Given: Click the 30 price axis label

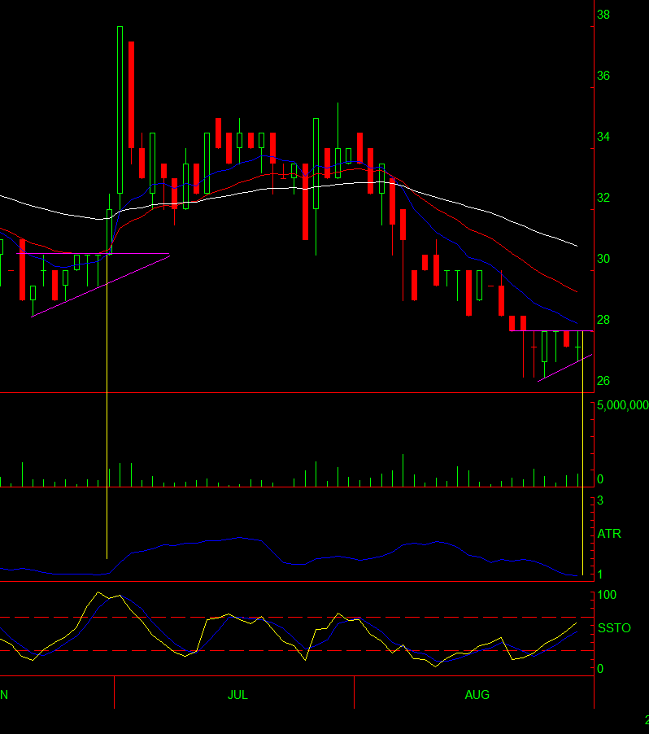Looking at the screenshot, I should click(x=603, y=259).
